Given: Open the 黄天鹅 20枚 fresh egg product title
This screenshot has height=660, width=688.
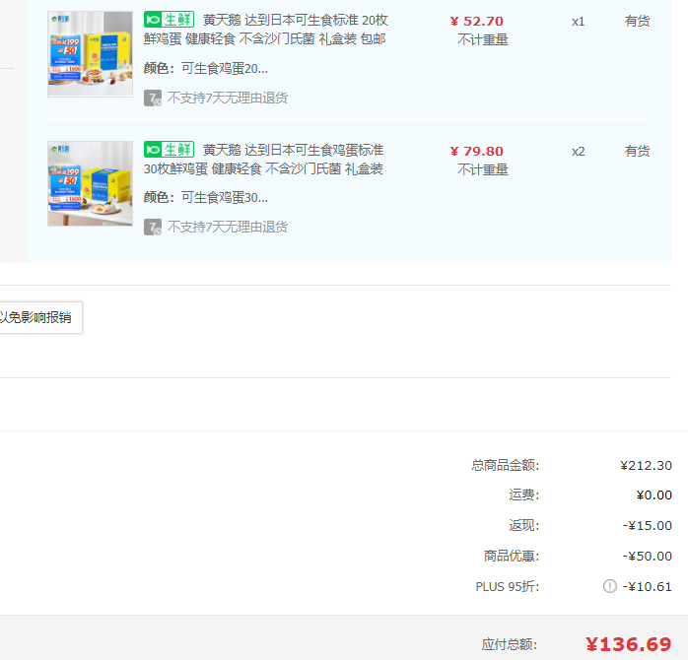Looking at the screenshot, I should tap(266, 30).
